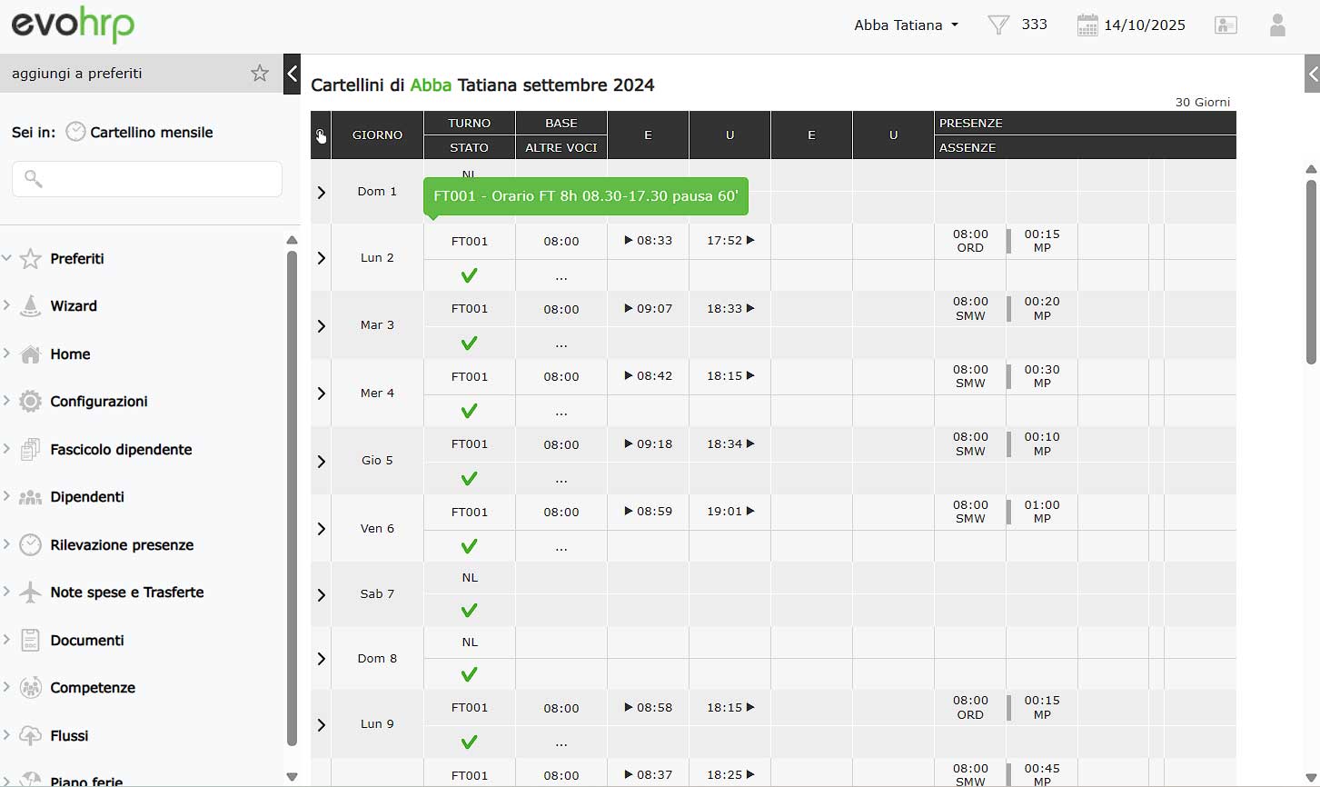Collapse the left sidebar panel arrow
Viewport: 1320px width, 787px height.
[292, 74]
